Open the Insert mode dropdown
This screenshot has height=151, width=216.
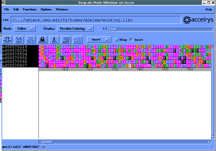(99, 40)
